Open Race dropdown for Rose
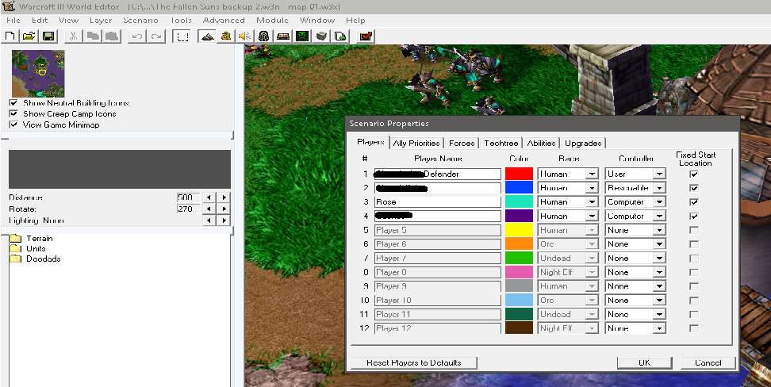The image size is (771, 387). click(593, 202)
